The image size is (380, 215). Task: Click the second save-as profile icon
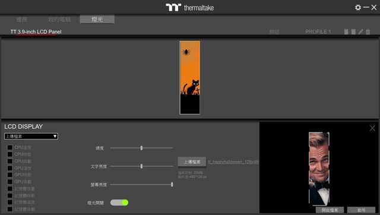pos(354,31)
